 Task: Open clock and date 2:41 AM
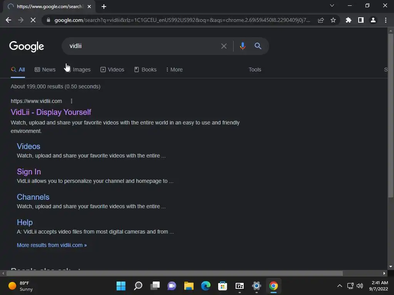379,286
